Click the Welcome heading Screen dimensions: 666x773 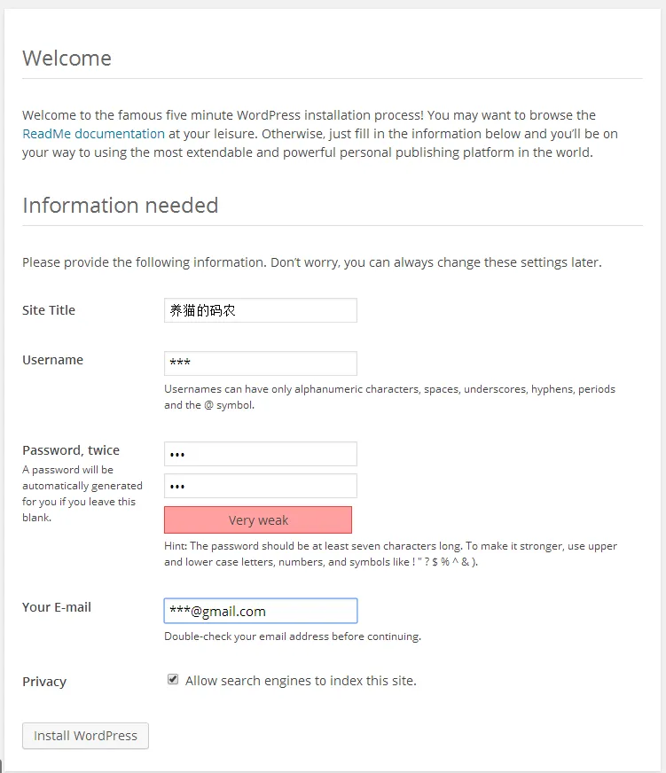(x=67, y=59)
